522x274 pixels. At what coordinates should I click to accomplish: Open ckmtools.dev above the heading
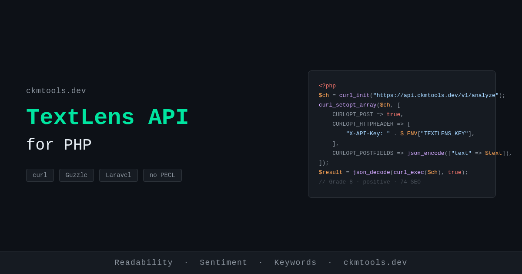coord(56,91)
